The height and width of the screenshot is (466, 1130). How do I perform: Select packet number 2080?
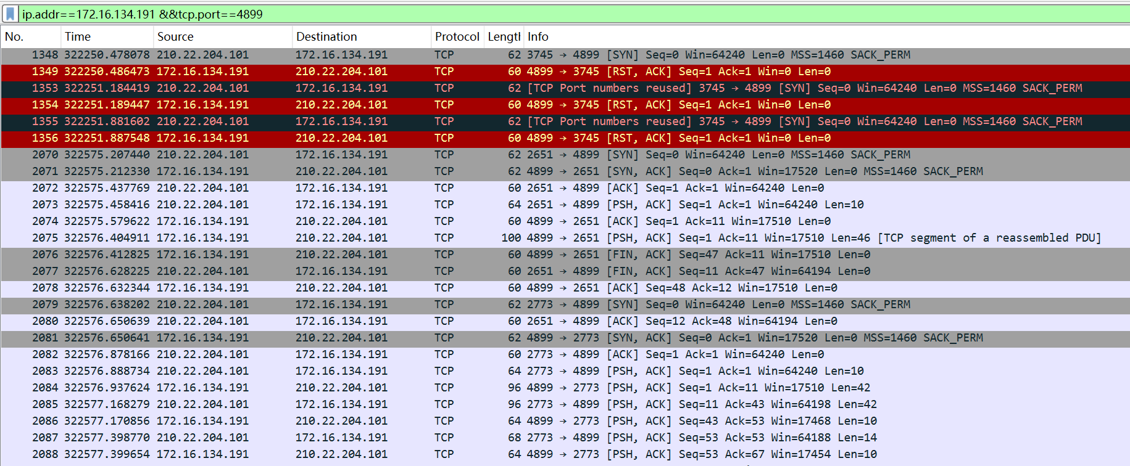tap(565, 321)
